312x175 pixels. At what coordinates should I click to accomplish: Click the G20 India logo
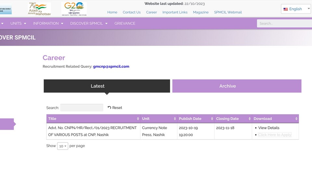(74, 9)
